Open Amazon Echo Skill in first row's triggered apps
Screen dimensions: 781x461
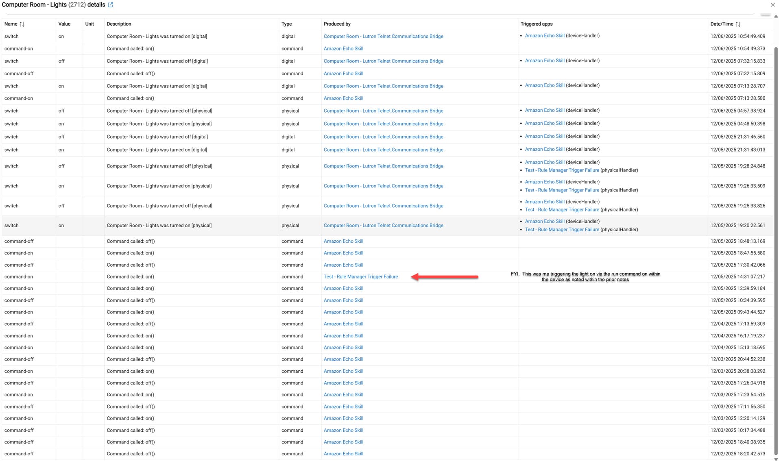[544, 36]
